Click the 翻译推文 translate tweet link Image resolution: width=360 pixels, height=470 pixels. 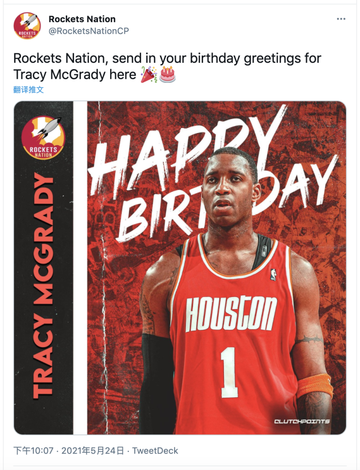pyautogui.click(x=29, y=89)
